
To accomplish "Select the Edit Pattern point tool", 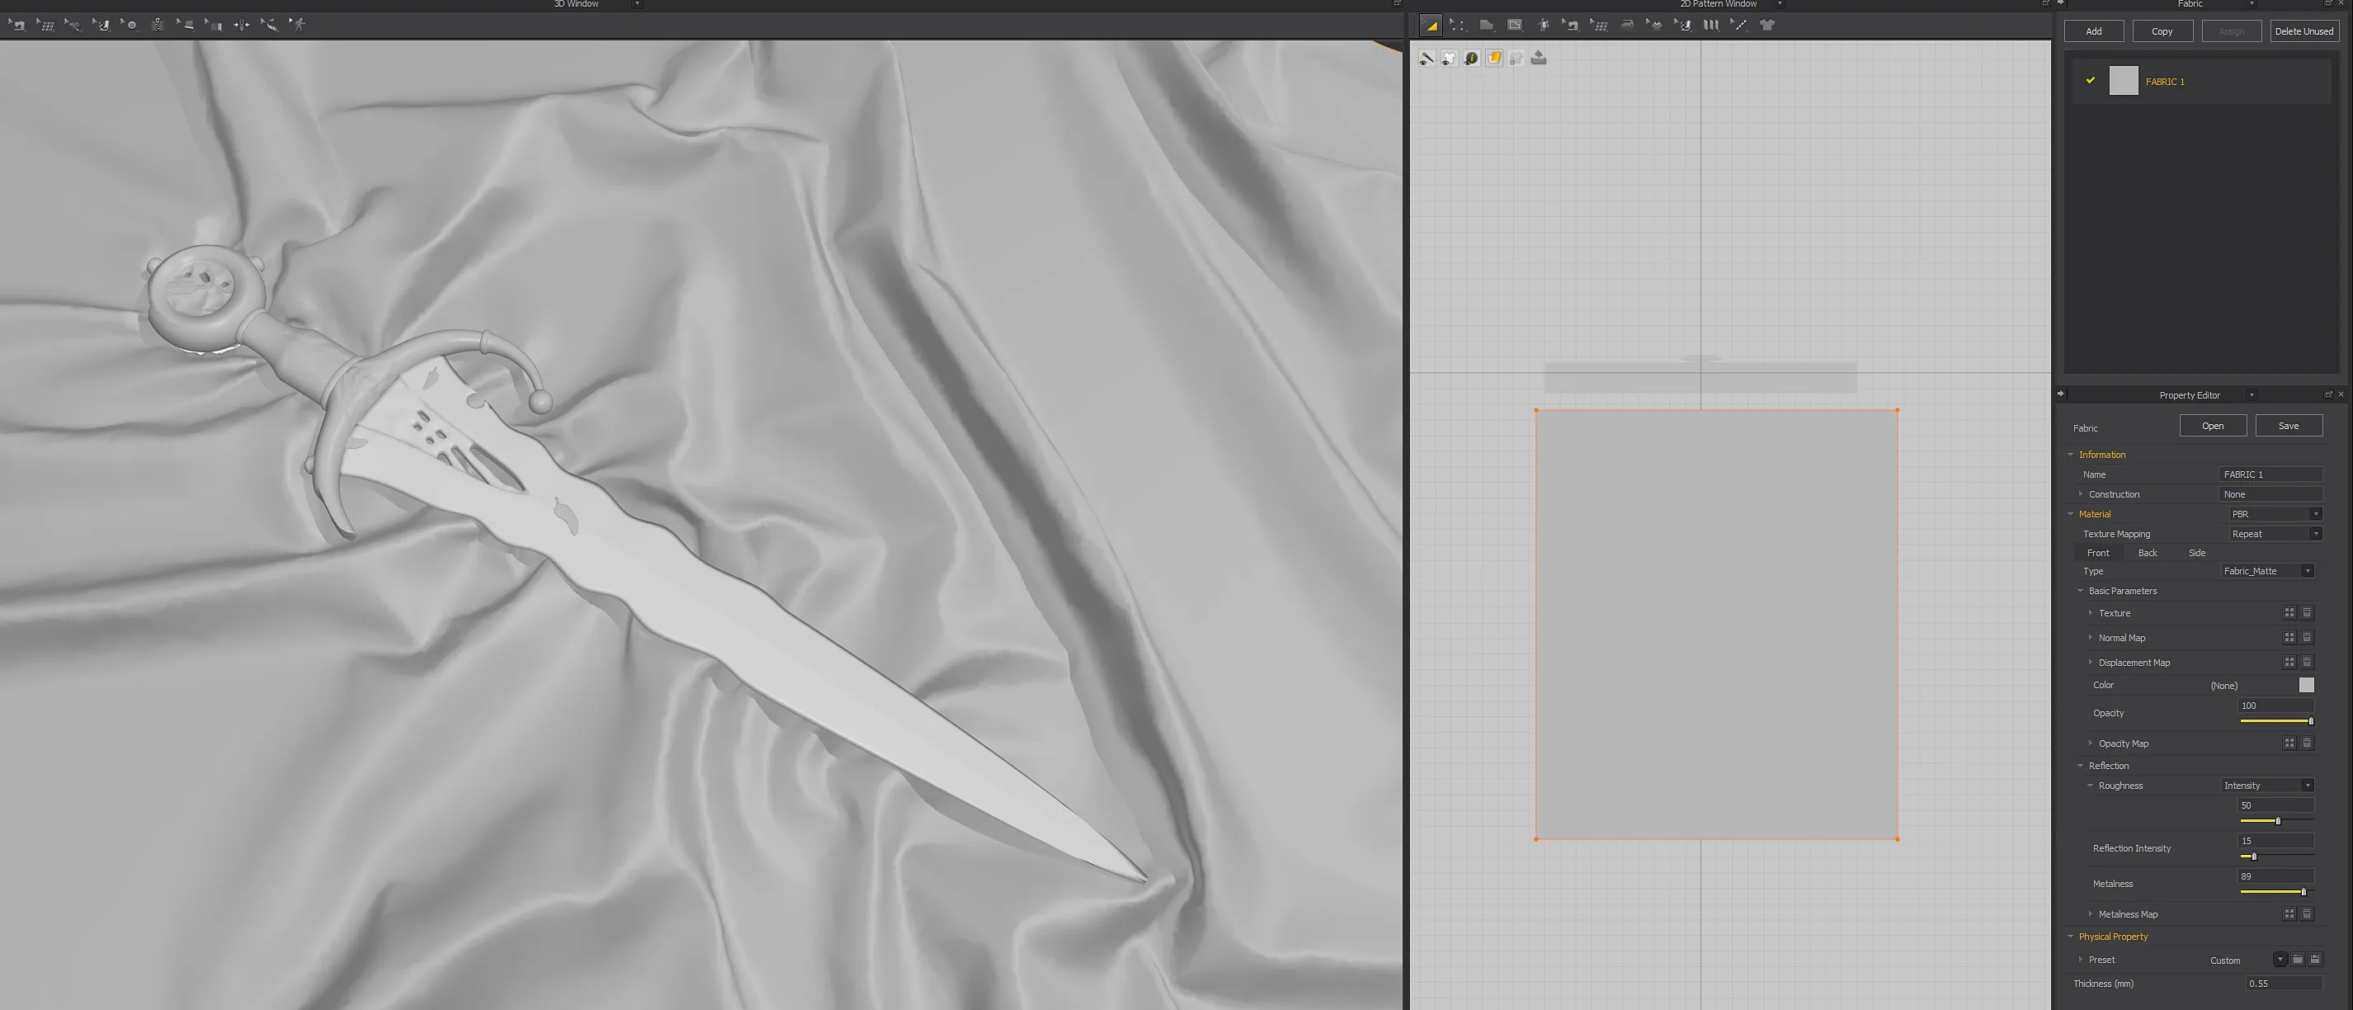I will coord(1458,25).
